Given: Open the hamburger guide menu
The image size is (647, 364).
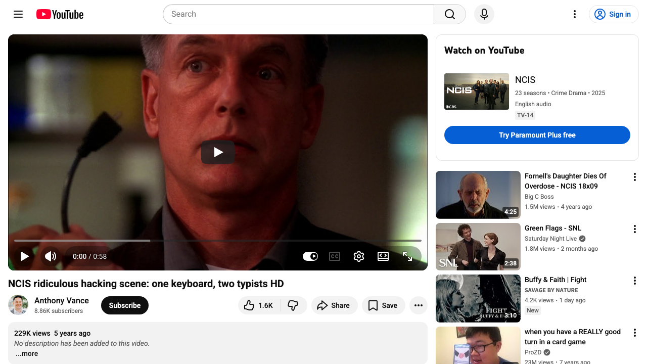Looking at the screenshot, I should (18, 14).
